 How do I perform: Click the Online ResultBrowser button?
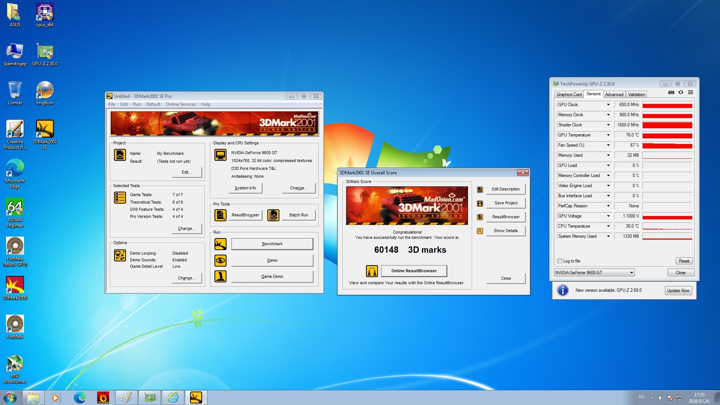[x=414, y=271]
